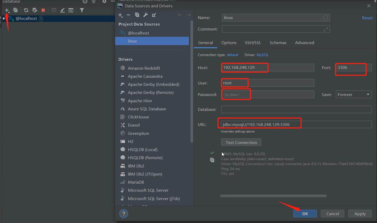377x223 pixels.
Task: Open help with the question mark
Action: pyautogui.click(x=123, y=214)
